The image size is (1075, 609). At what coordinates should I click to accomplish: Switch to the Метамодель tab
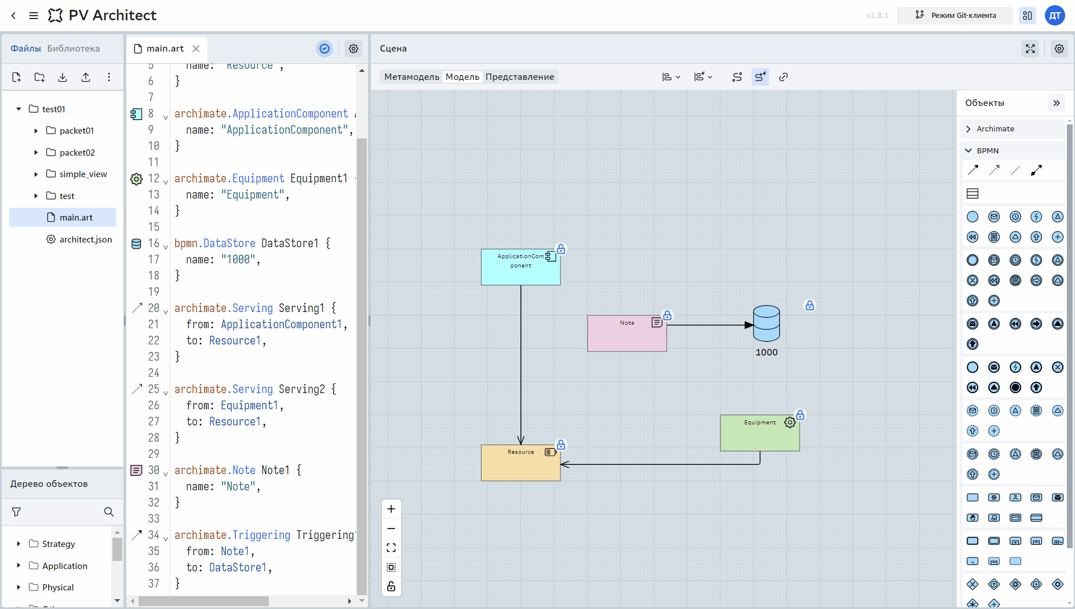pos(412,77)
